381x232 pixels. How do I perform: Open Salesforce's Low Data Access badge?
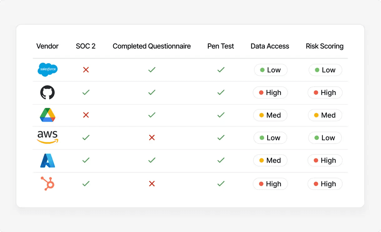coord(270,70)
